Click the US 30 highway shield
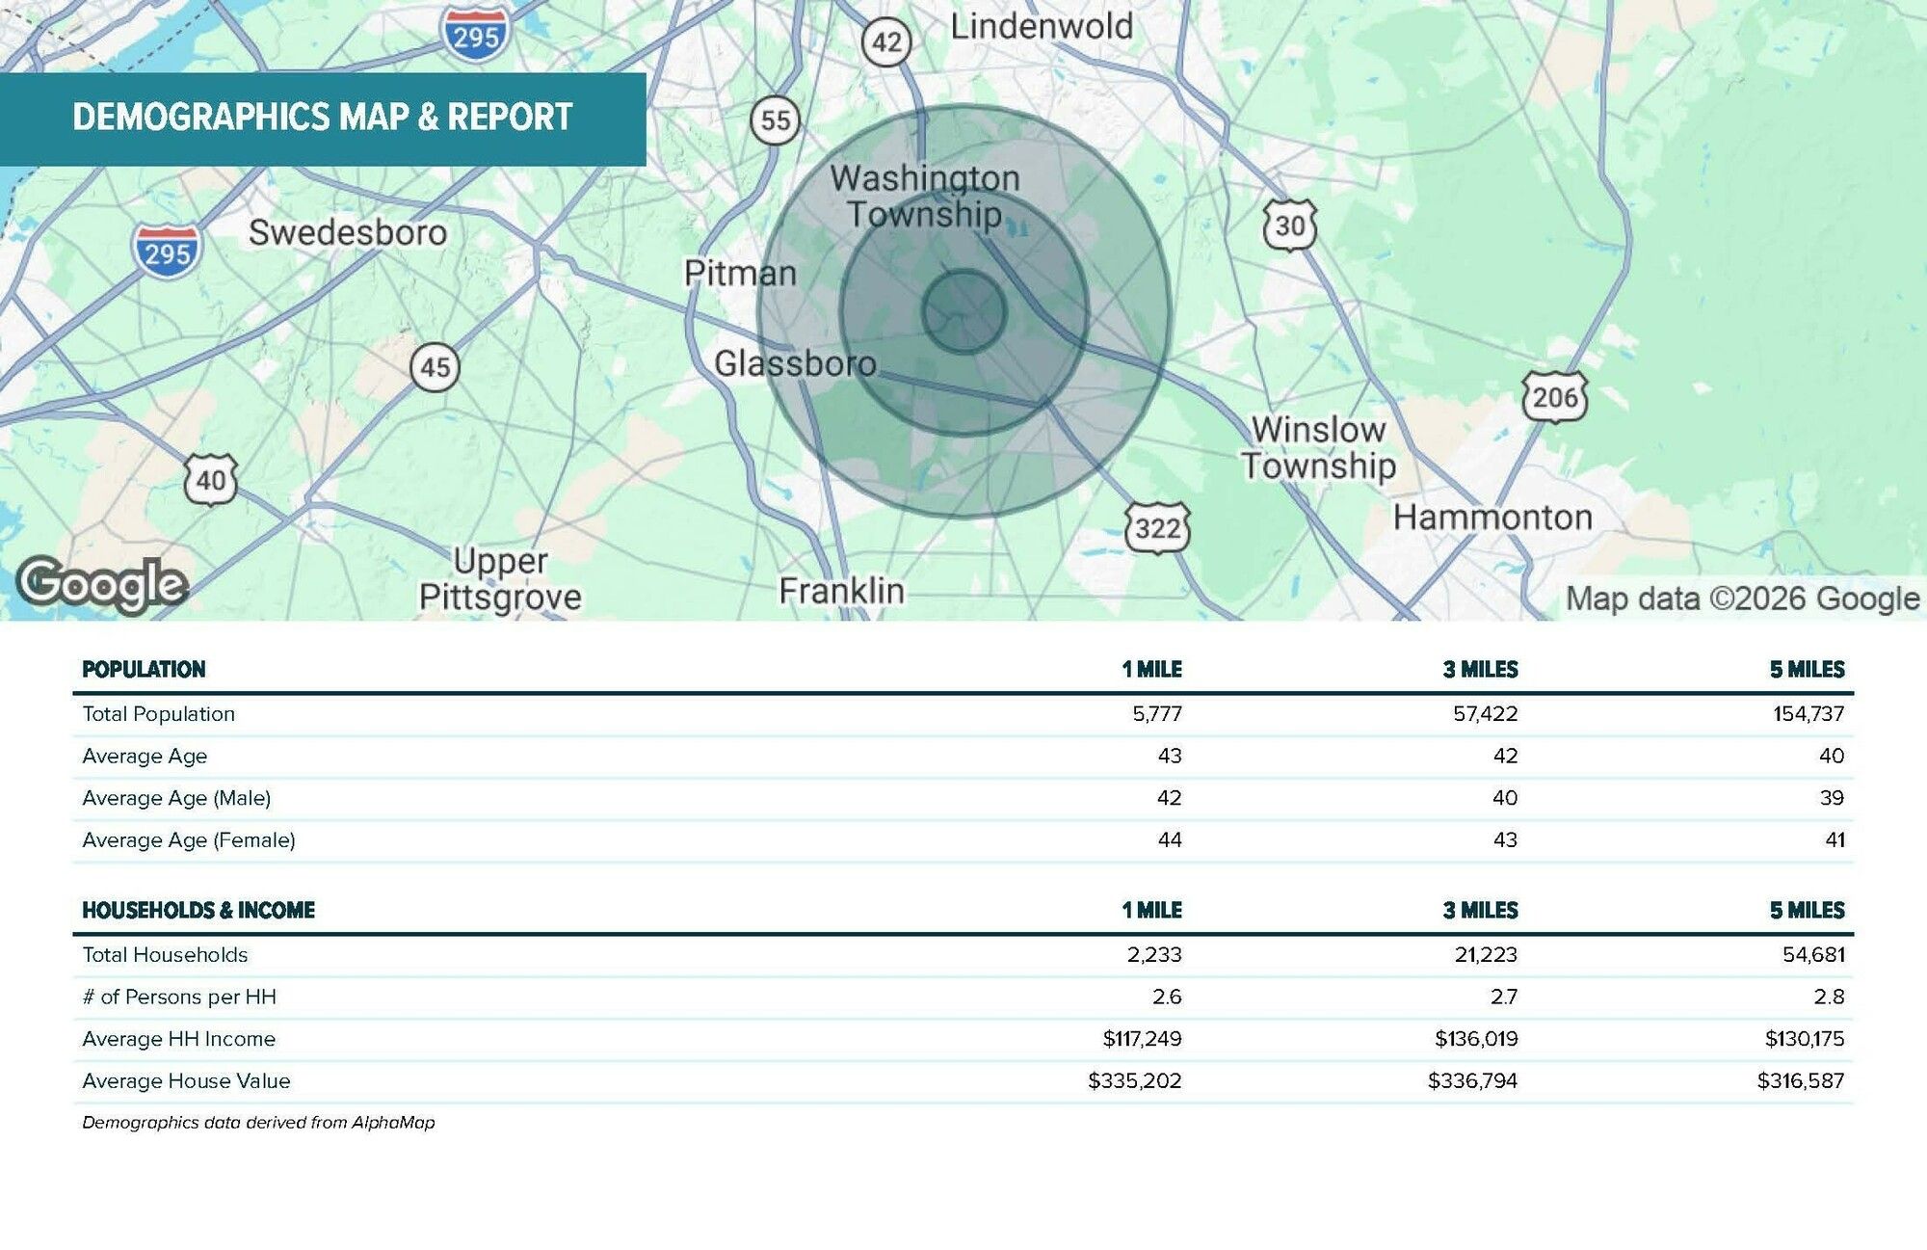1927x1250 pixels. point(1289,226)
